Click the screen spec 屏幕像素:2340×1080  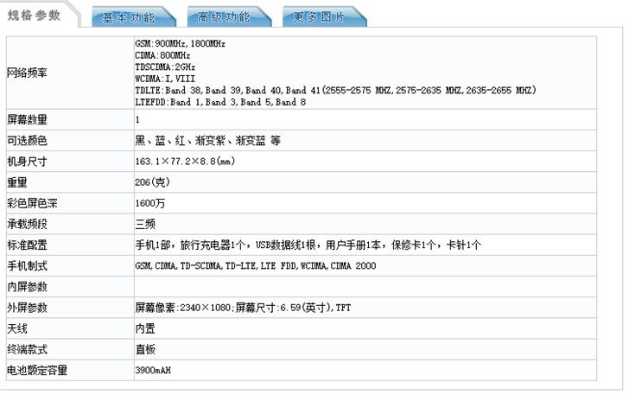[243, 308]
